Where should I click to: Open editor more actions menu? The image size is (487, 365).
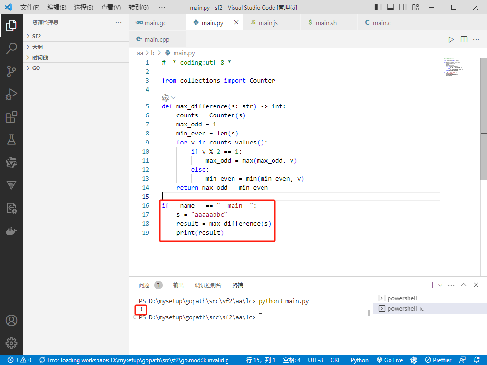click(x=476, y=39)
